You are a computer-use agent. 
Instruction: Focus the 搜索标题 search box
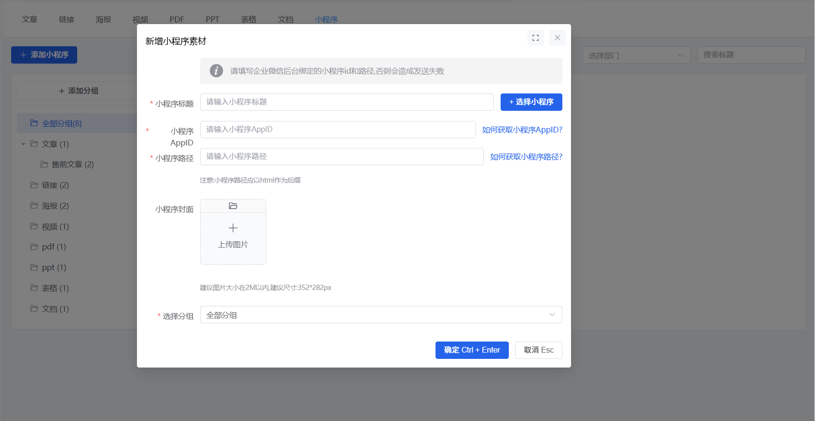tap(751, 55)
